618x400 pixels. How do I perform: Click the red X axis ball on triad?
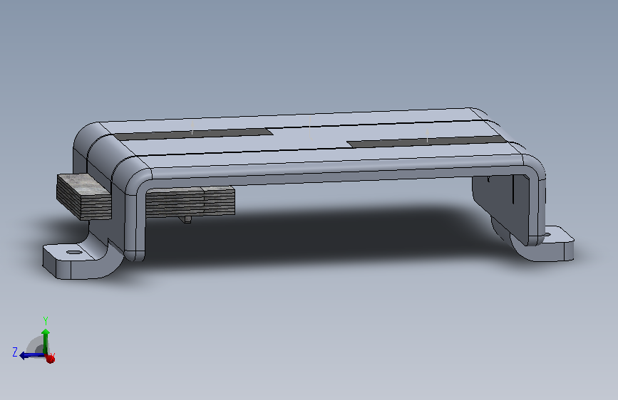[50, 358]
